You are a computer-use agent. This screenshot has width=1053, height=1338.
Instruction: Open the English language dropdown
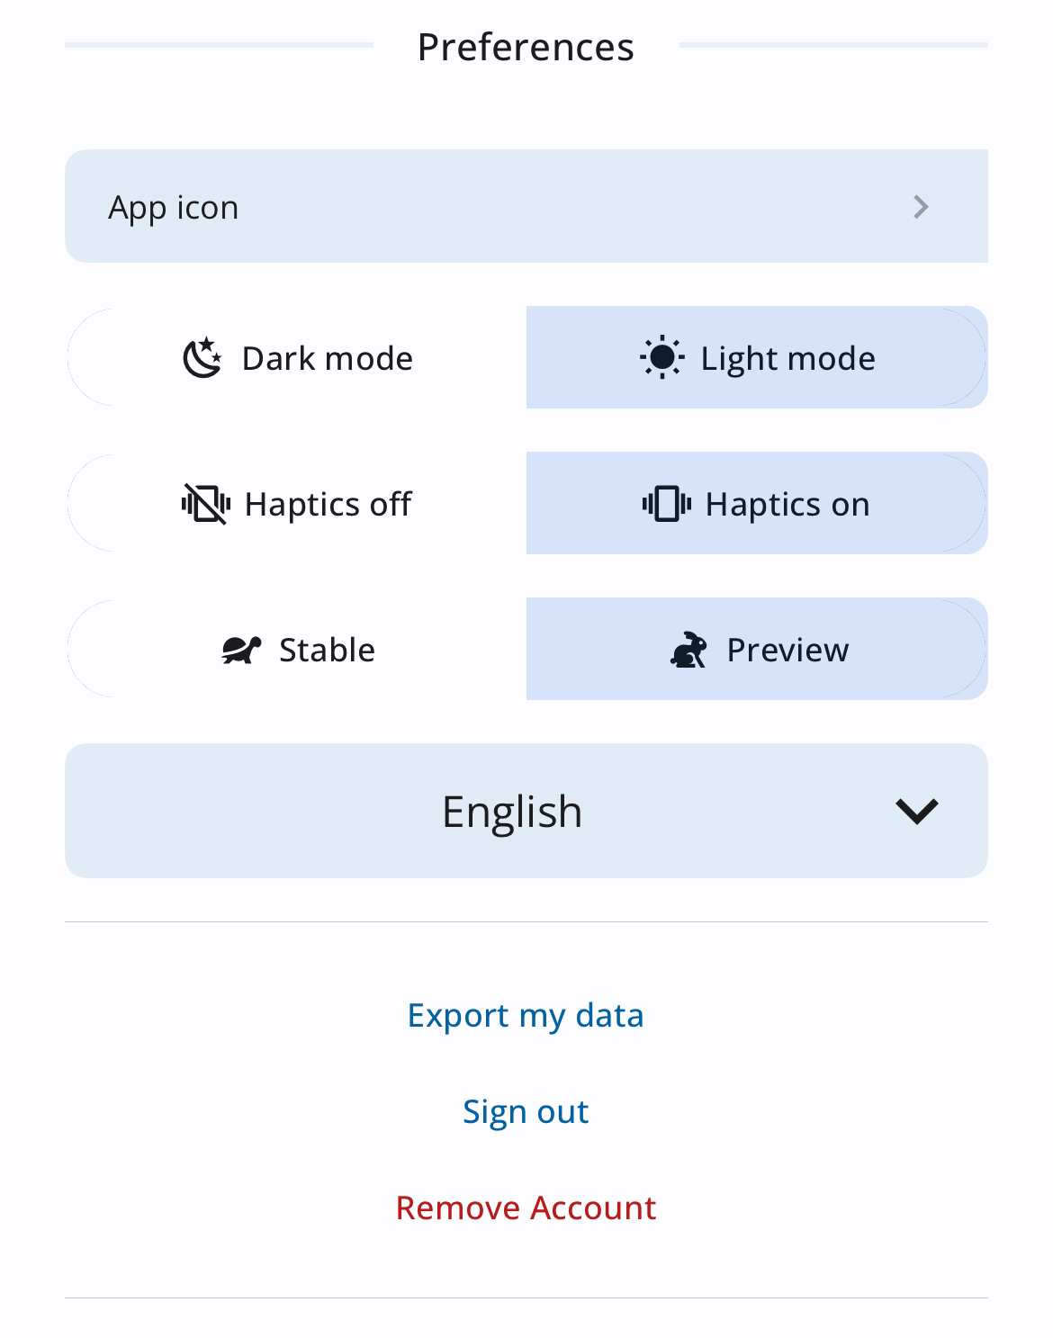(x=526, y=811)
